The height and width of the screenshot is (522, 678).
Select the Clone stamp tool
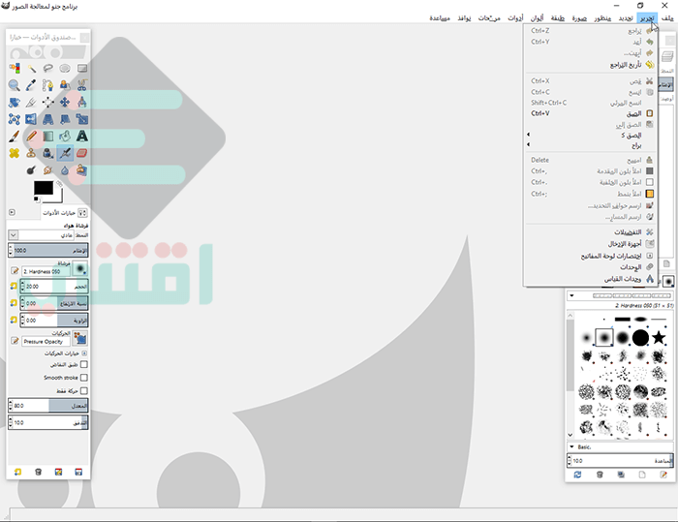click(x=31, y=153)
